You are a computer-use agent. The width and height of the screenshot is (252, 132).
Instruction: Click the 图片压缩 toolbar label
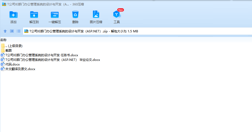96,22
